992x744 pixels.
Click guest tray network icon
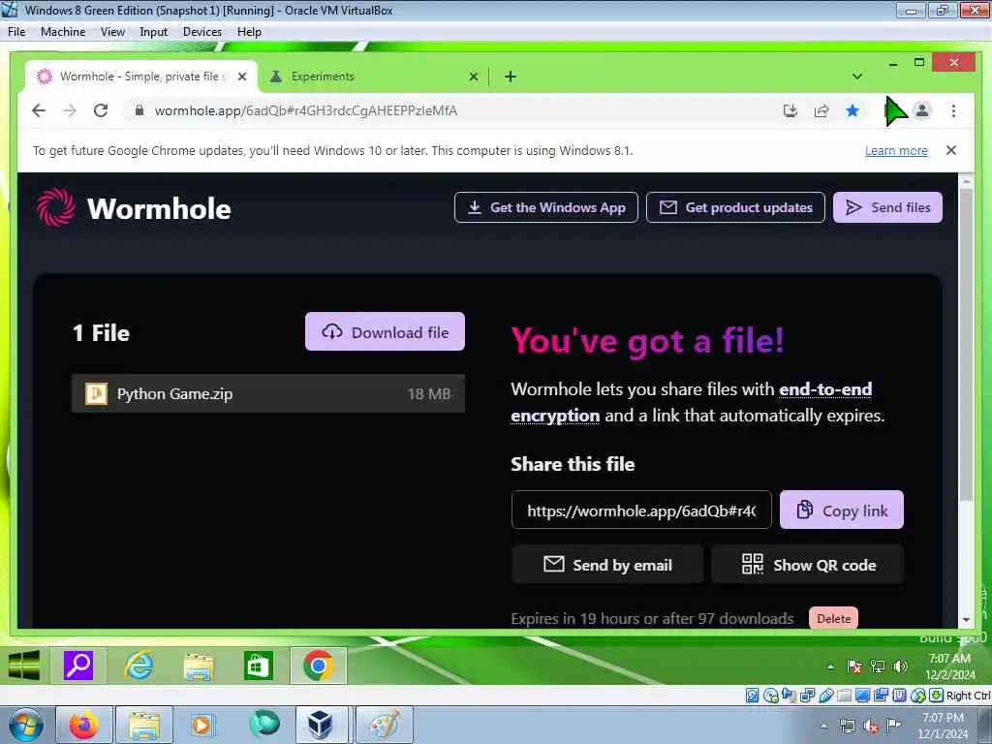[x=878, y=666]
